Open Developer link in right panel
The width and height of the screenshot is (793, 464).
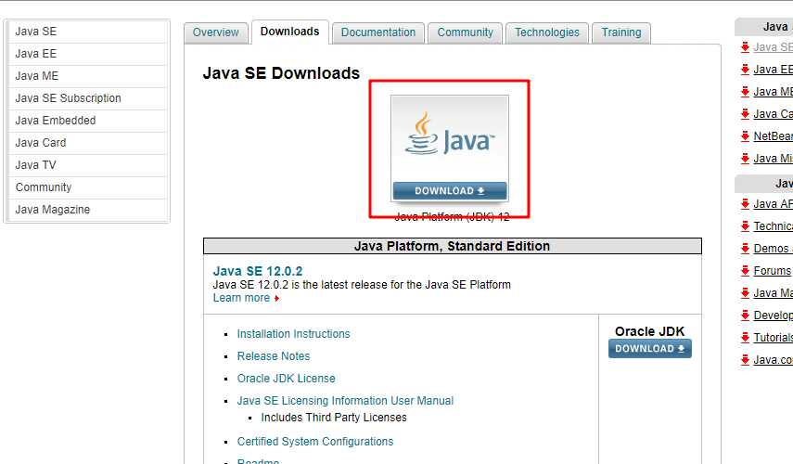pyautogui.click(x=773, y=316)
